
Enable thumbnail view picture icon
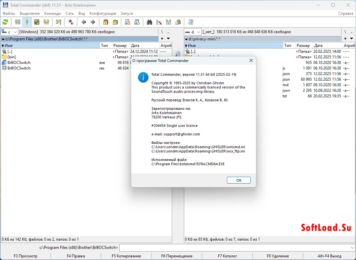point(37,22)
